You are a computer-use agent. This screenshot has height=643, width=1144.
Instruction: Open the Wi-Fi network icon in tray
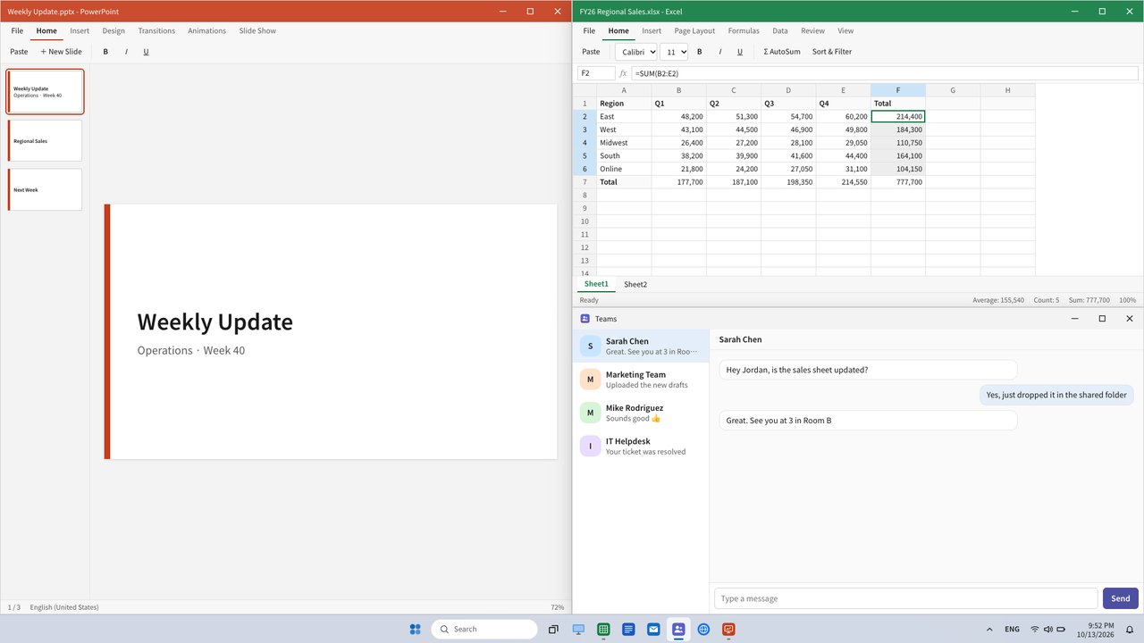pos(1035,630)
